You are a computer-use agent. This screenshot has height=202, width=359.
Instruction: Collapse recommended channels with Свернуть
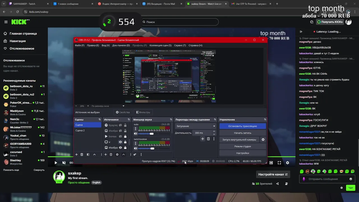click(x=39, y=170)
